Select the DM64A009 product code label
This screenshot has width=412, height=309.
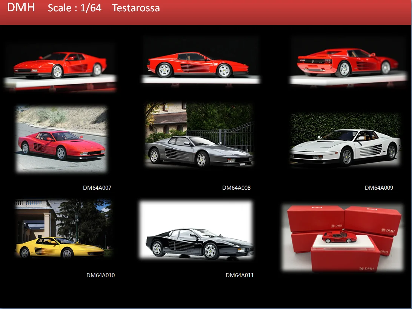point(379,187)
